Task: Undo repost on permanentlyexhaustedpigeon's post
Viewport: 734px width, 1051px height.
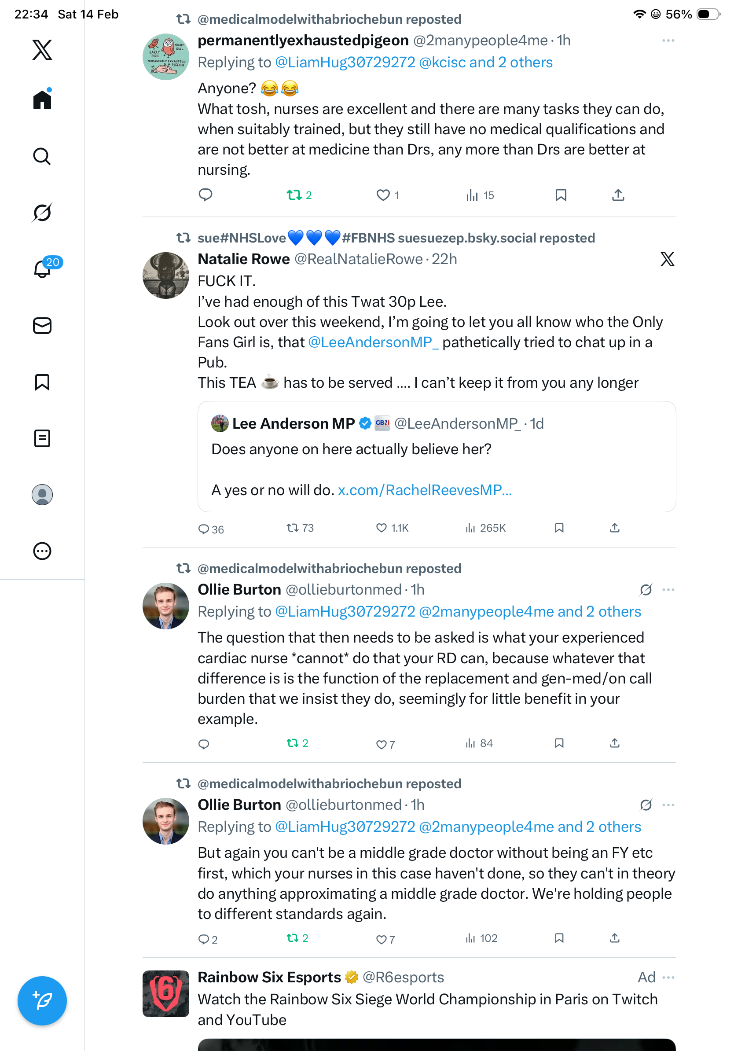Action: click(x=294, y=195)
